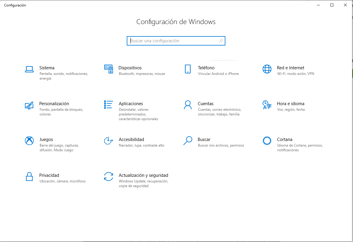
Task: Focus the 'Buscar una configuración' search field
Action: [x=176, y=41]
